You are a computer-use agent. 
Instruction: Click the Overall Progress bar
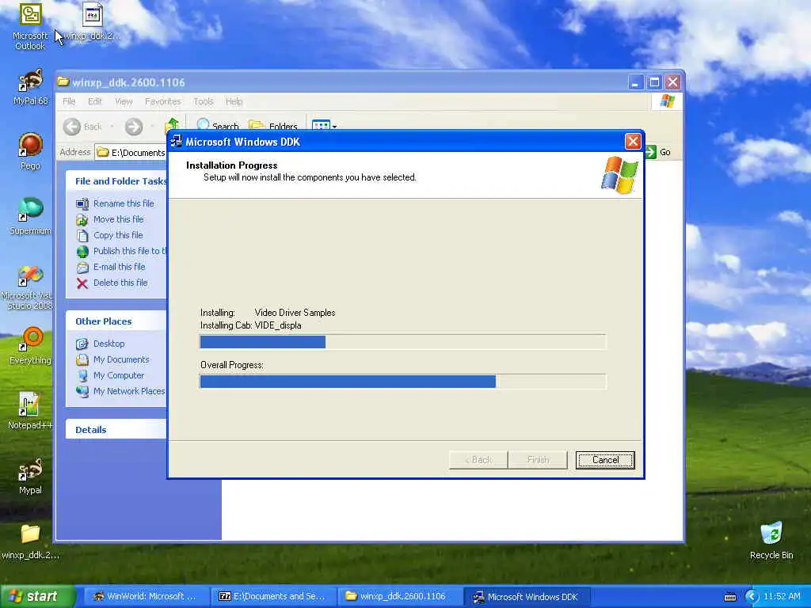point(402,382)
